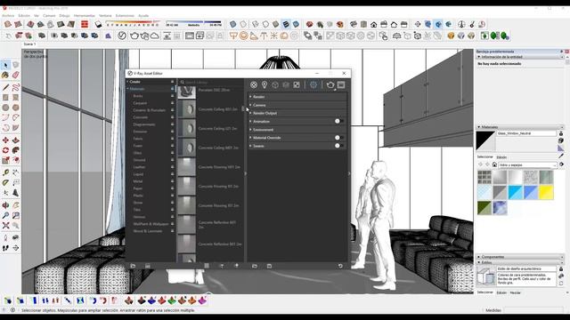Click save icon below material categories list

148,266
